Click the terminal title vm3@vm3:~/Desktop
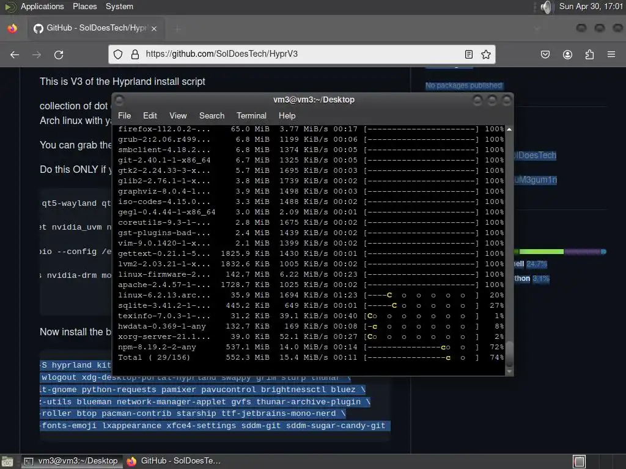This screenshot has height=469, width=626. (314, 100)
